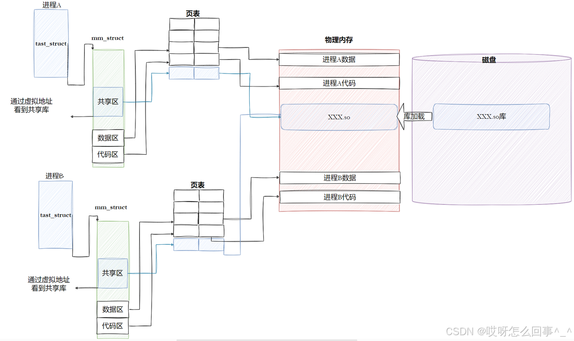574x341 pixels.
Task: Select the tast_struct box under 进程B
Action: pos(56,215)
